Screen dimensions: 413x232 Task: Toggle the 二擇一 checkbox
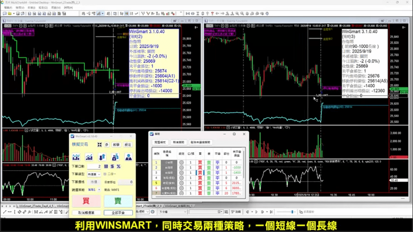click(105, 174)
